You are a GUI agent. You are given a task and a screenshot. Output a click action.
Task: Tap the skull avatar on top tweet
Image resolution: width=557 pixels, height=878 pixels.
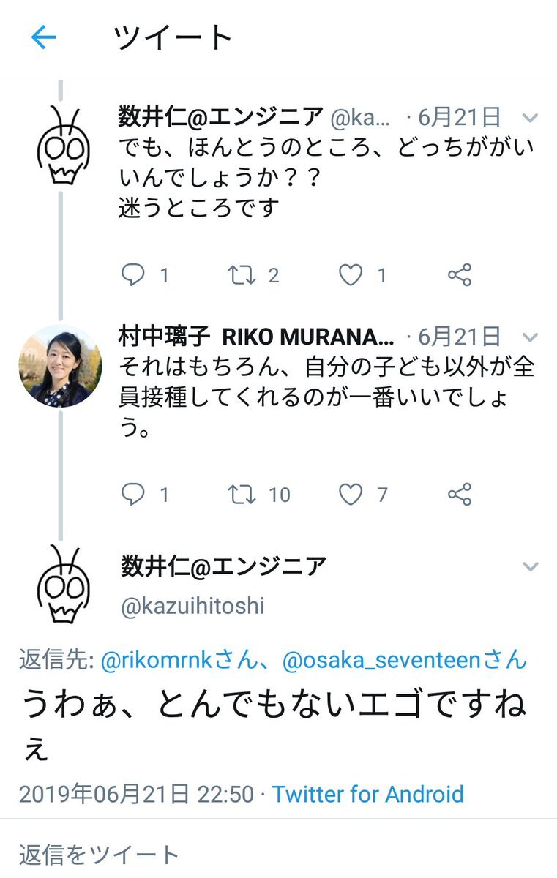click(x=63, y=144)
